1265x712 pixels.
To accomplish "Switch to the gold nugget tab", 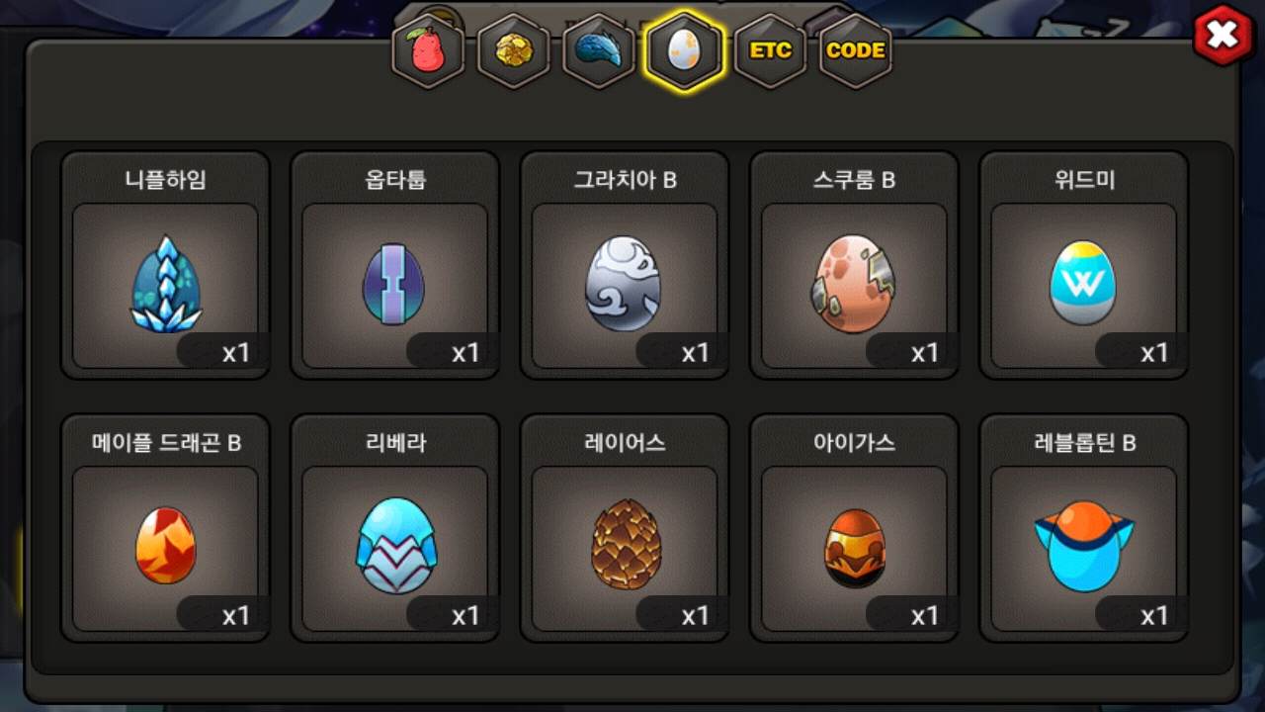I will 513,51.
